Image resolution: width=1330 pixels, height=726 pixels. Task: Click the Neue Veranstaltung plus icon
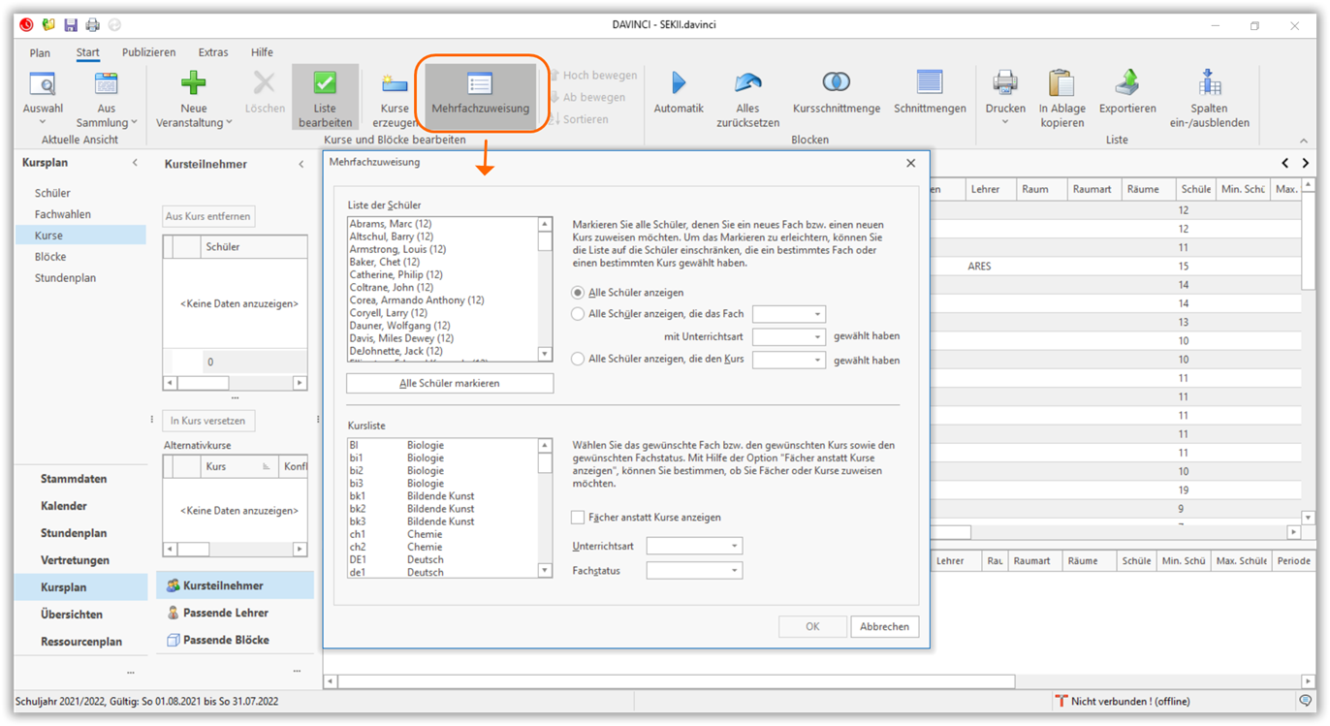pos(193,84)
